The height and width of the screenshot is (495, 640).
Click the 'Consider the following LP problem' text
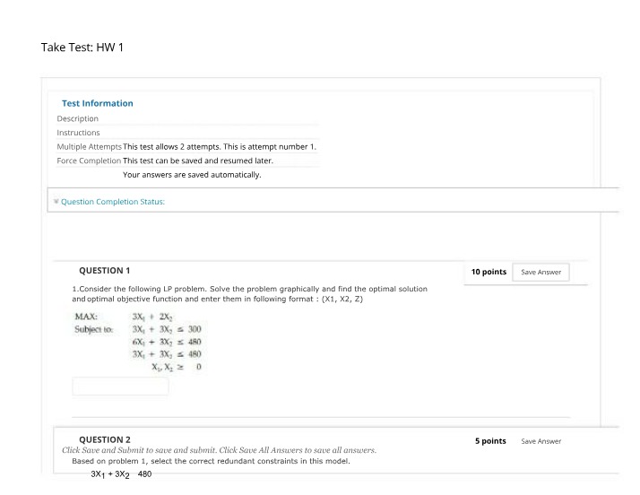pos(250,293)
